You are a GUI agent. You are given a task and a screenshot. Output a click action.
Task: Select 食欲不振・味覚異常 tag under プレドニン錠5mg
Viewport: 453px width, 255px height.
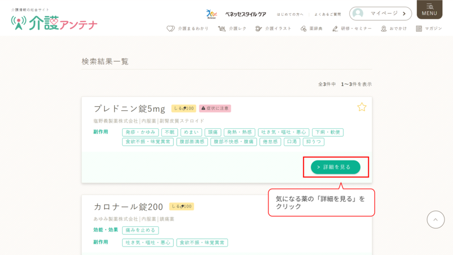click(x=148, y=142)
